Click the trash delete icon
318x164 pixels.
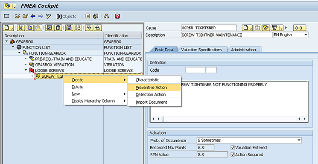pos(58,28)
